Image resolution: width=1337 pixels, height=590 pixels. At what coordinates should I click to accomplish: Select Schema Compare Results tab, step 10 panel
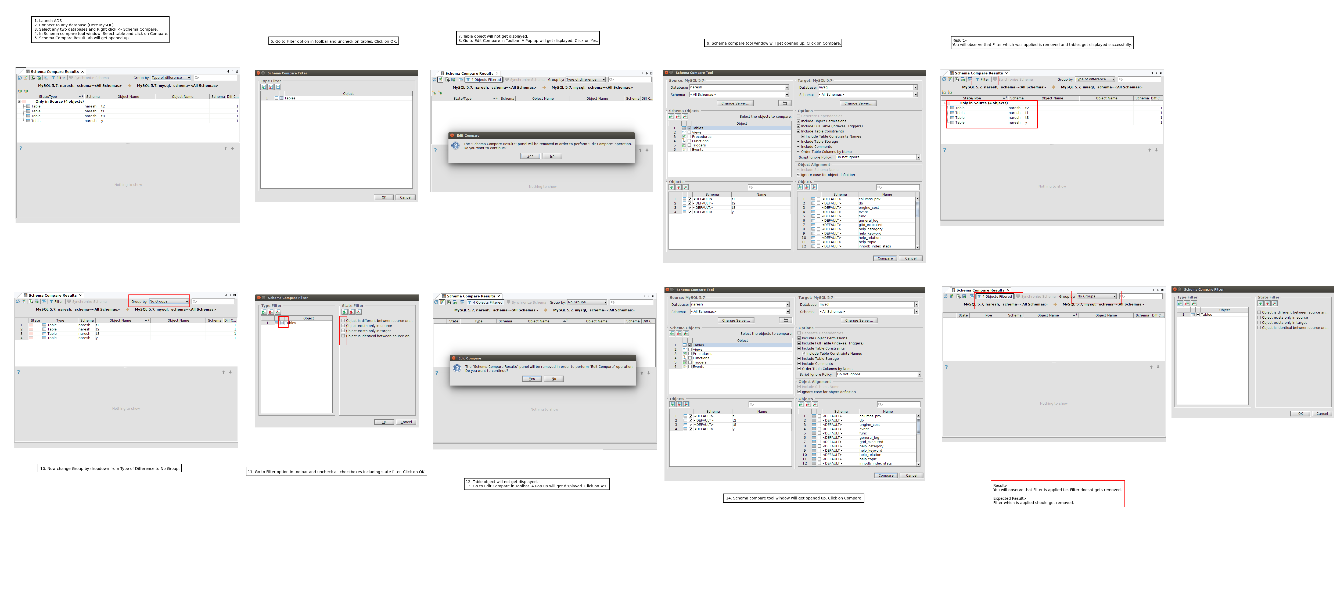pyautogui.click(x=52, y=295)
